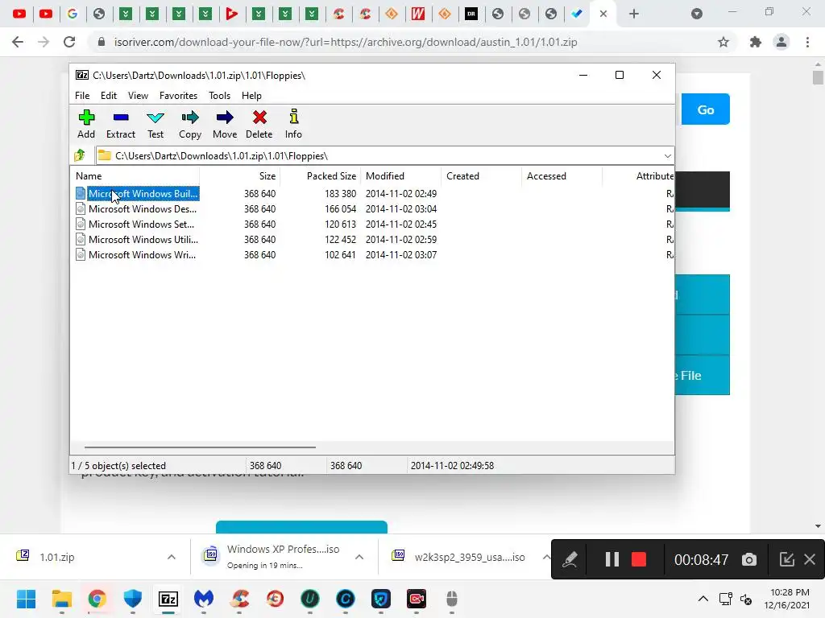Click the blue Go button on webpage

pos(705,109)
